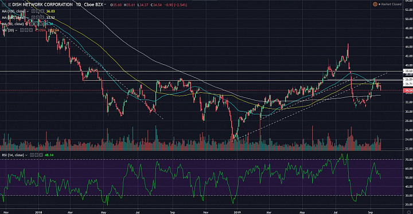
Task: Click the 36.71 price line label
Action: [408, 84]
